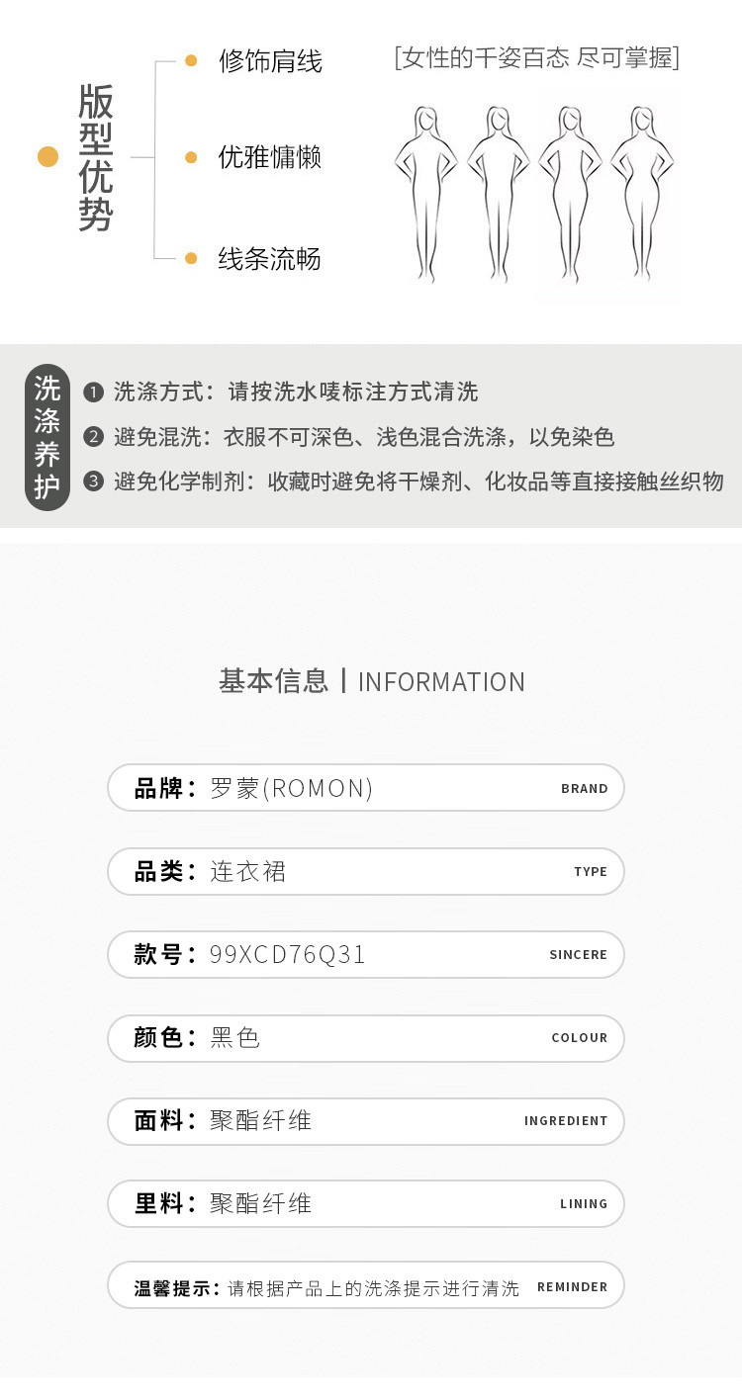Click the orange bullet beside 线条流畅
The width and height of the screenshot is (742, 1400).
[191, 259]
